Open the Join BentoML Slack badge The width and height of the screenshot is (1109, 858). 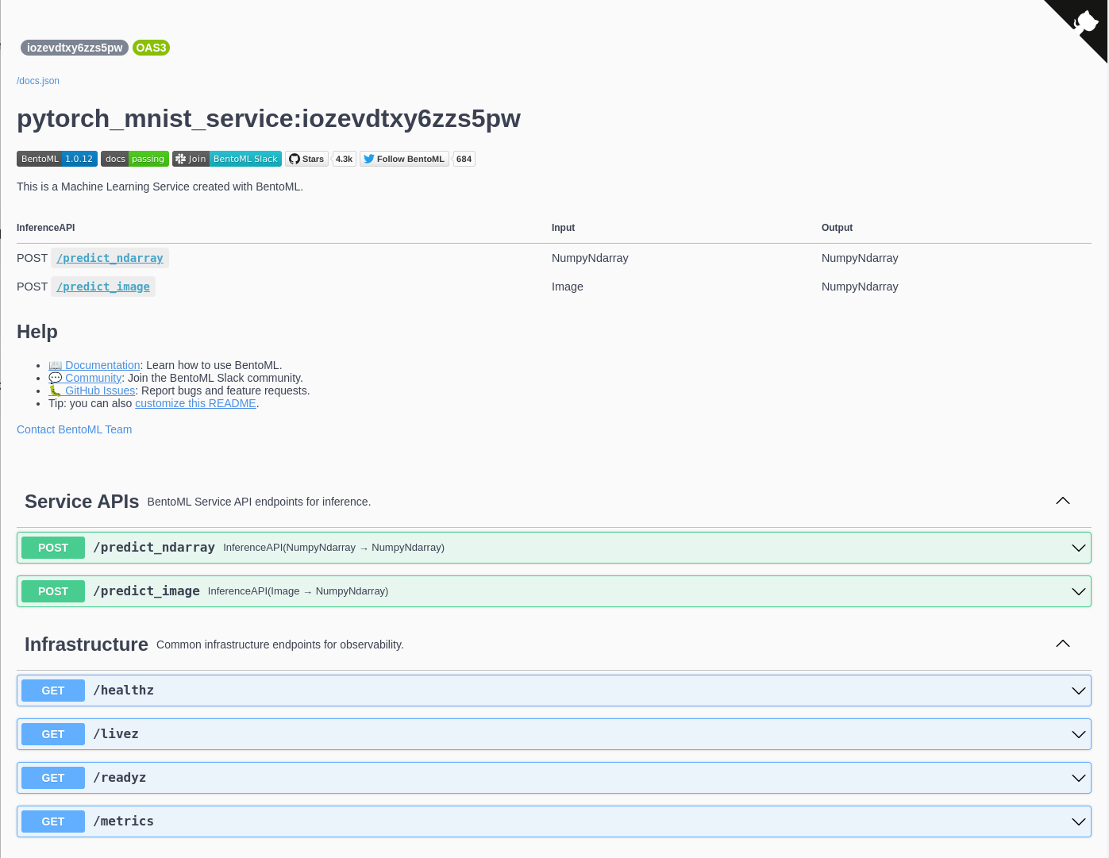click(x=227, y=159)
